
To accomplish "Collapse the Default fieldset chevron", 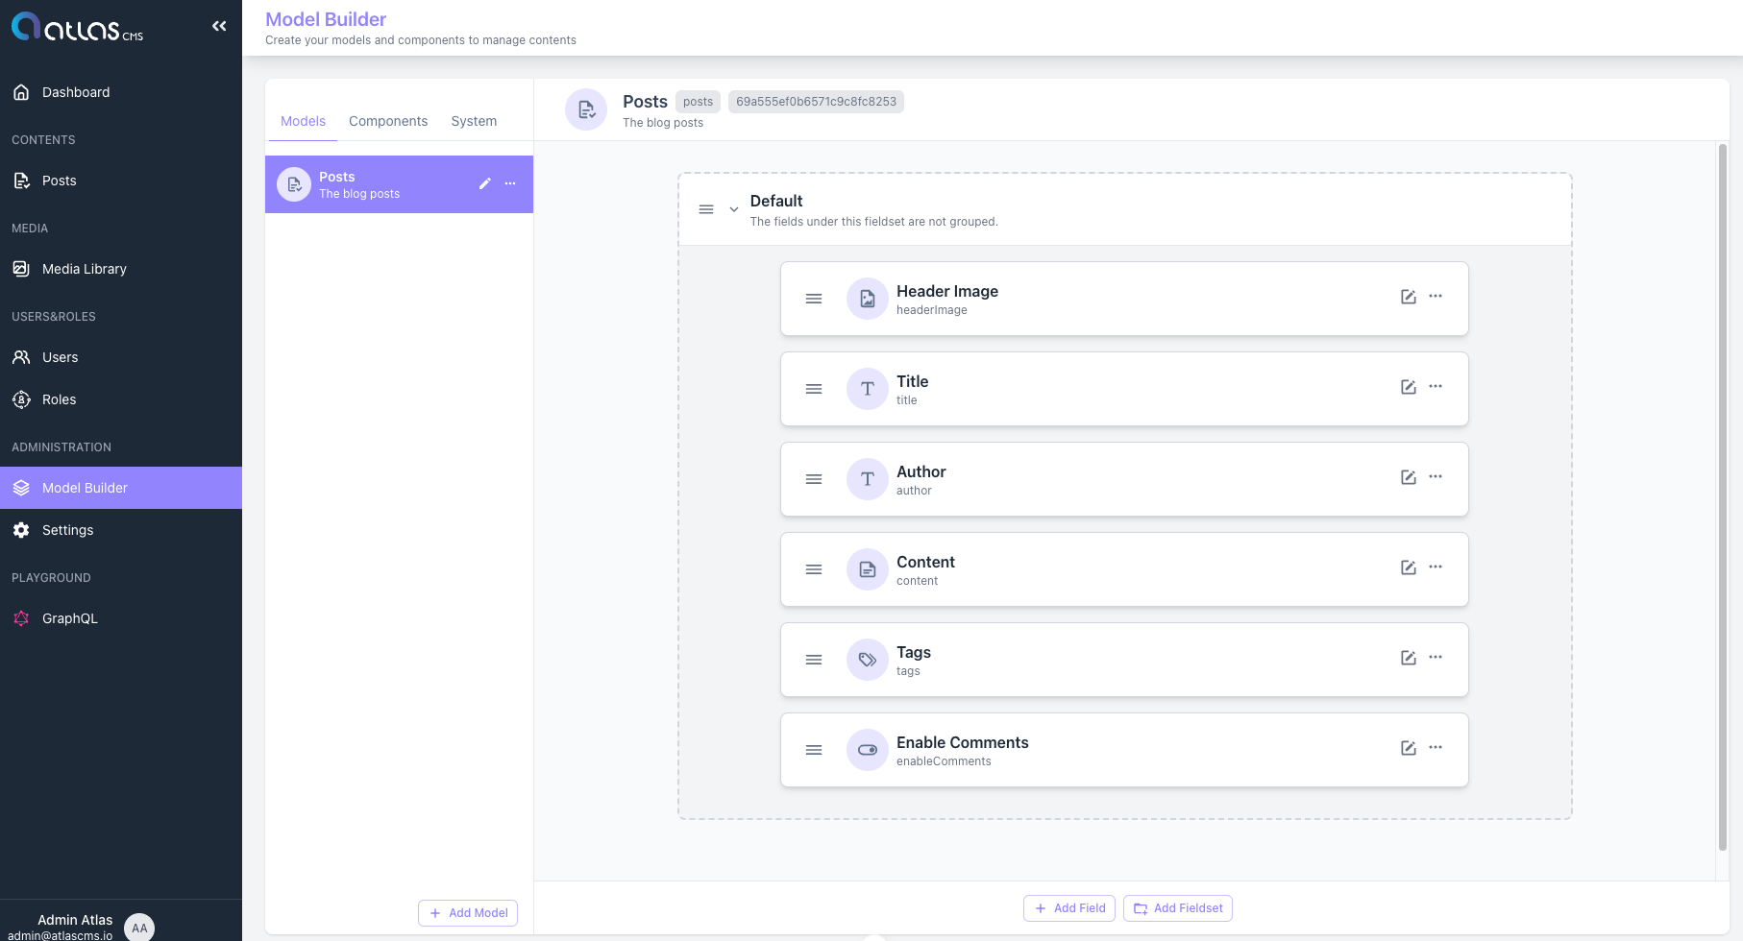I will [734, 208].
